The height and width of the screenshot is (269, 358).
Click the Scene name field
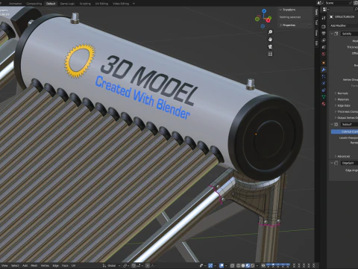pos(336,3)
